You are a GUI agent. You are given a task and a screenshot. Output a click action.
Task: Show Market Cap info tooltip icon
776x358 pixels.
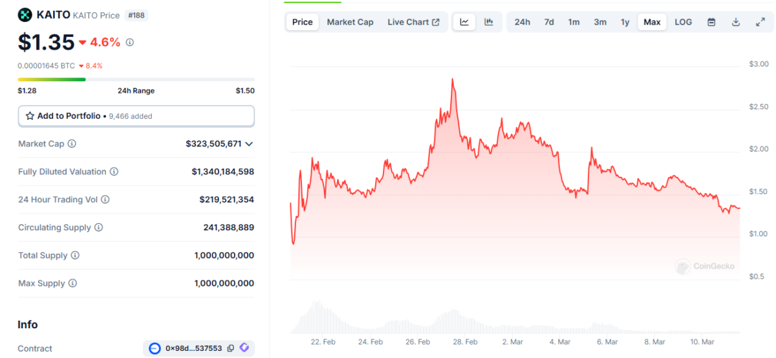click(x=72, y=144)
